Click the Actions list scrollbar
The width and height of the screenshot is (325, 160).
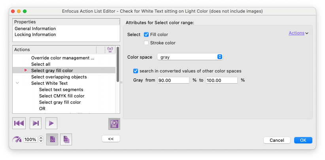click(x=118, y=64)
